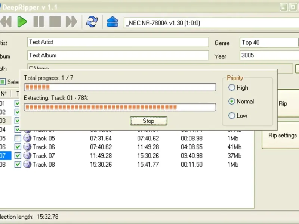This screenshot has width=299, height=224.
Task: Click end time 15:41.77
Action: point(148,164)
